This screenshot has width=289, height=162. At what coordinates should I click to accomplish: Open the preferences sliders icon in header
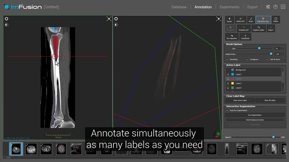click(x=268, y=7)
